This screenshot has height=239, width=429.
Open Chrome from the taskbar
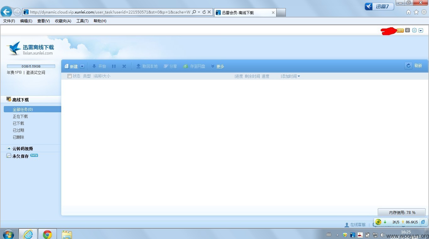pos(47,234)
